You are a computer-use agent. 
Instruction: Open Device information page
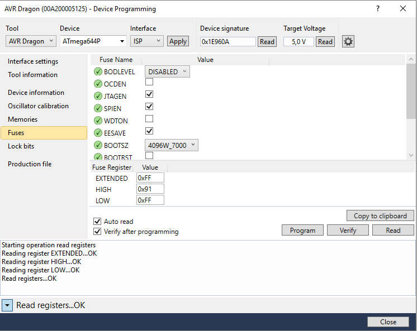click(36, 93)
